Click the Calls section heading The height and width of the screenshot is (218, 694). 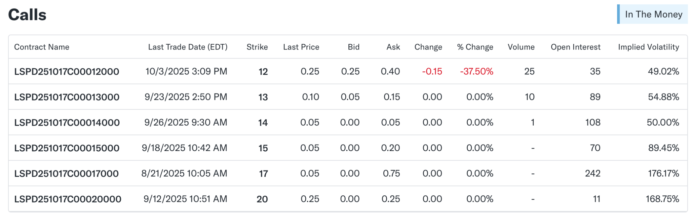27,15
